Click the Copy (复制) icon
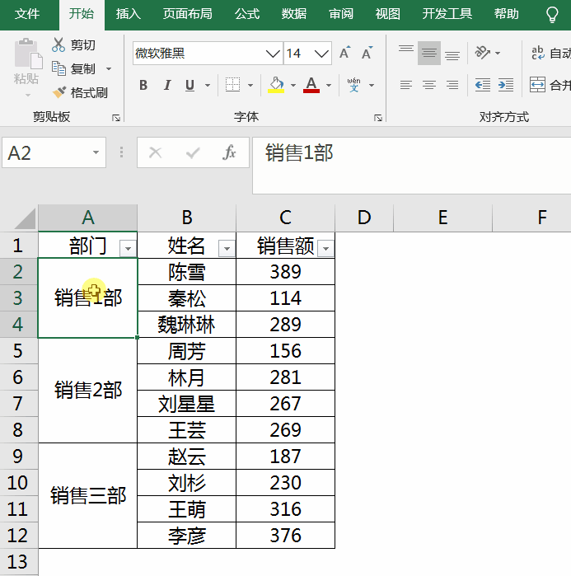Image resolution: width=571 pixels, height=576 pixels. coord(59,68)
